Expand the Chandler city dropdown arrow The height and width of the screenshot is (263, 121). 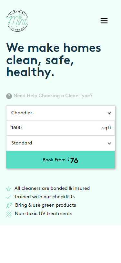coord(109,113)
